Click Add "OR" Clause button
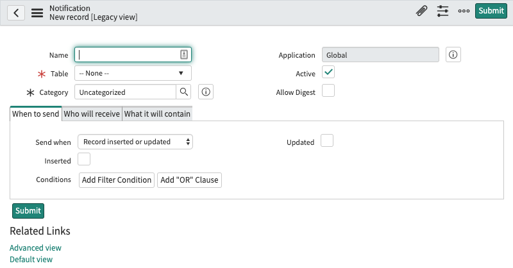Image resolution: width=513 pixels, height=268 pixels. (x=189, y=180)
